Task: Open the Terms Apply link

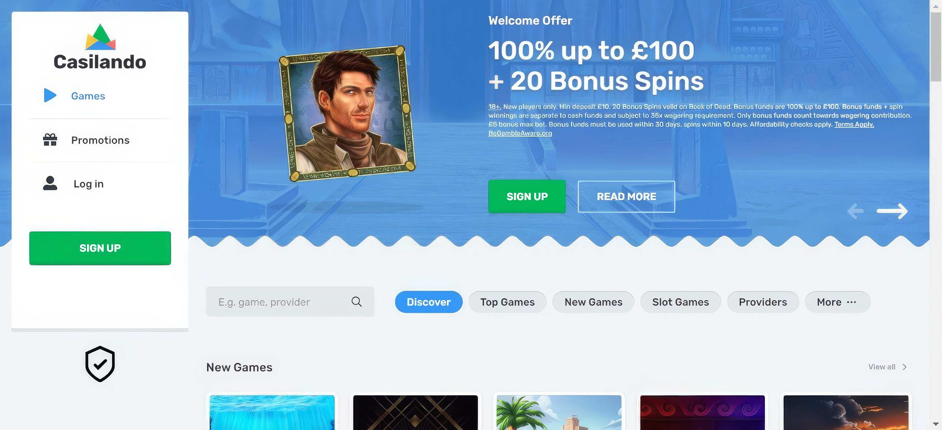Action: pos(854,124)
